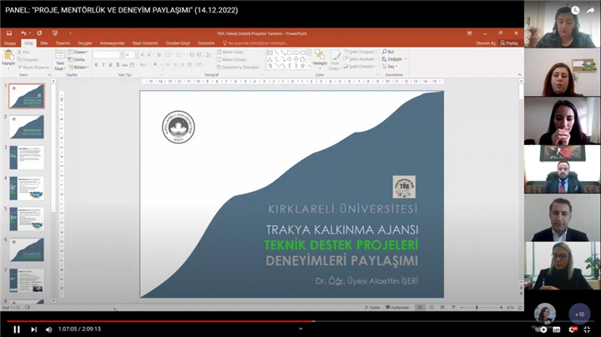Open Metin Yönü text direction dropdown
This screenshot has width=601, height=337.
(232, 52)
